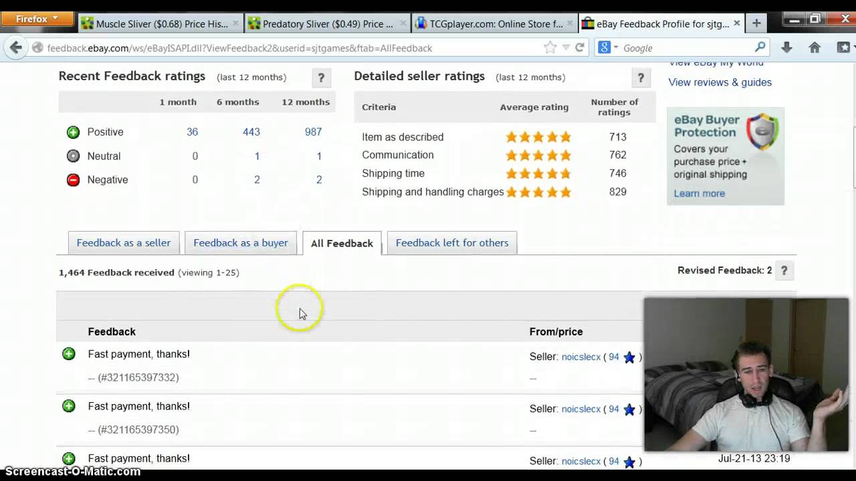Click the eBay Buyer Protection shield image
This screenshot has width=856, height=481.
(x=762, y=132)
